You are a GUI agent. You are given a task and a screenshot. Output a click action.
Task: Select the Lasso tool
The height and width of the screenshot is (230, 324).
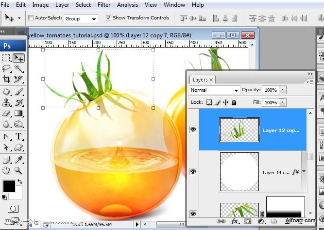click(x=7, y=68)
